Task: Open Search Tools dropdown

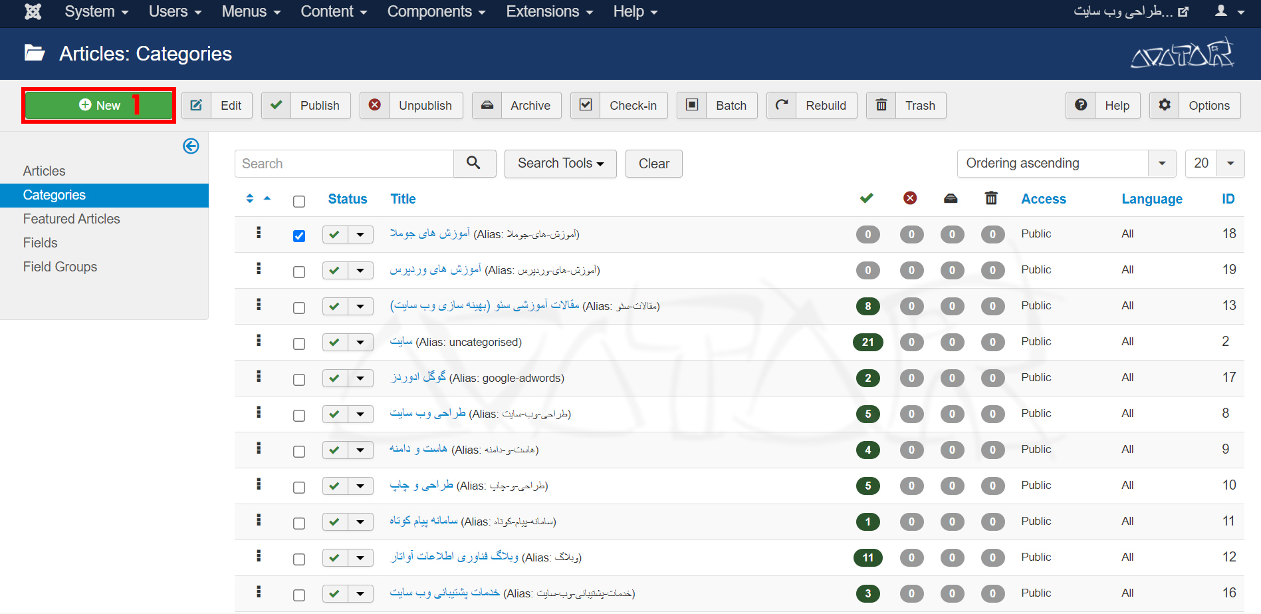Action: pyautogui.click(x=560, y=163)
